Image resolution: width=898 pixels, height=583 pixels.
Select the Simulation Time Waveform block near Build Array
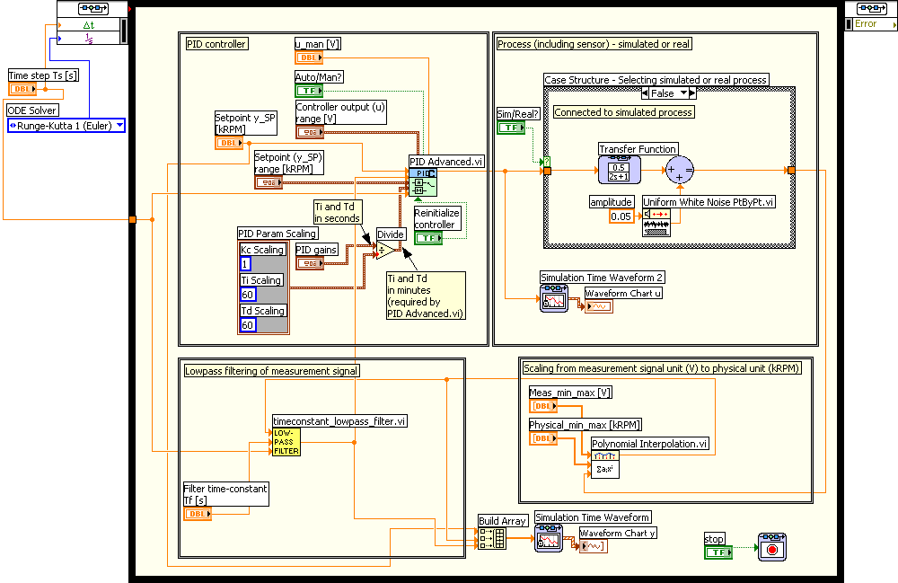[549, 538]
